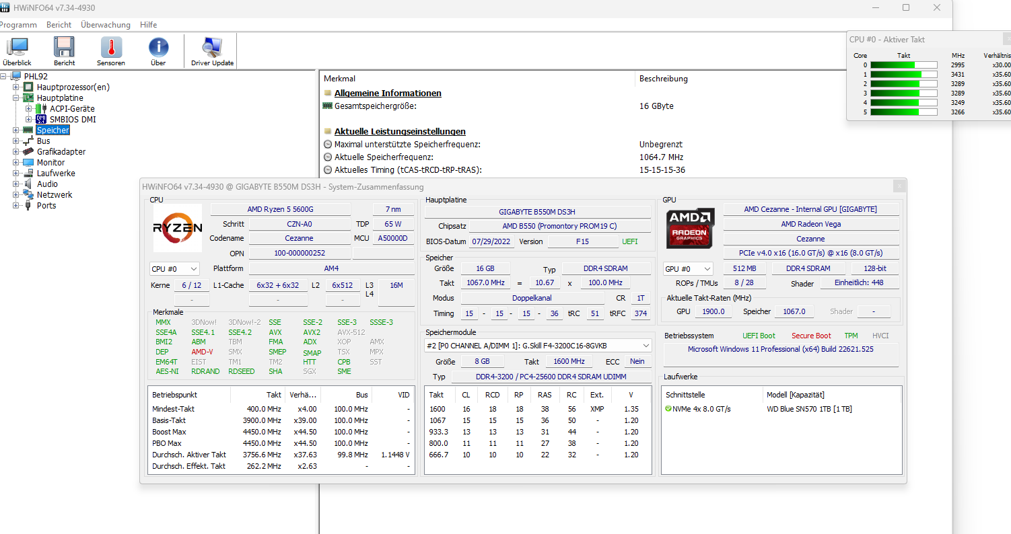This screenshot has height=534, width=1011.
Task: Click the AMD Radeon Graphics logo
Action: 690,229
